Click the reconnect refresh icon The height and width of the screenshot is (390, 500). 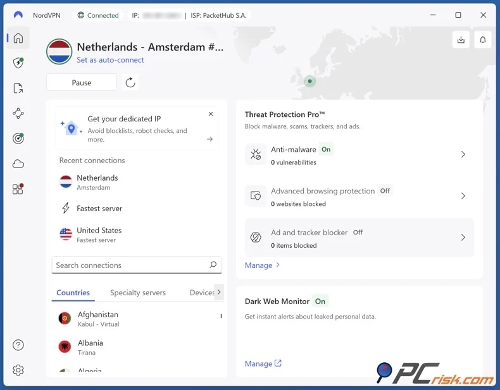click(x=130, y=82)
